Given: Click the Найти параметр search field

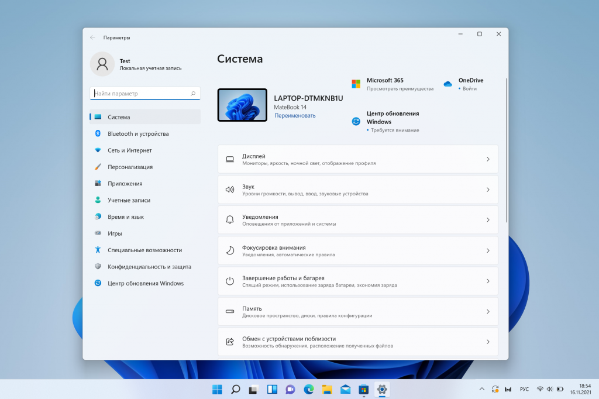Looking at the screenshot, I should [x=140, y=94].
